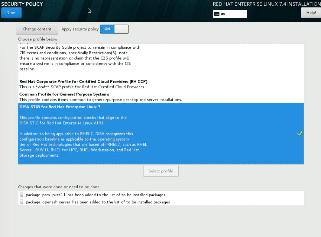Viewport: 321px width, 237px height.
Task: Open the us keyboard layout indicator
Action: [230, 14]
